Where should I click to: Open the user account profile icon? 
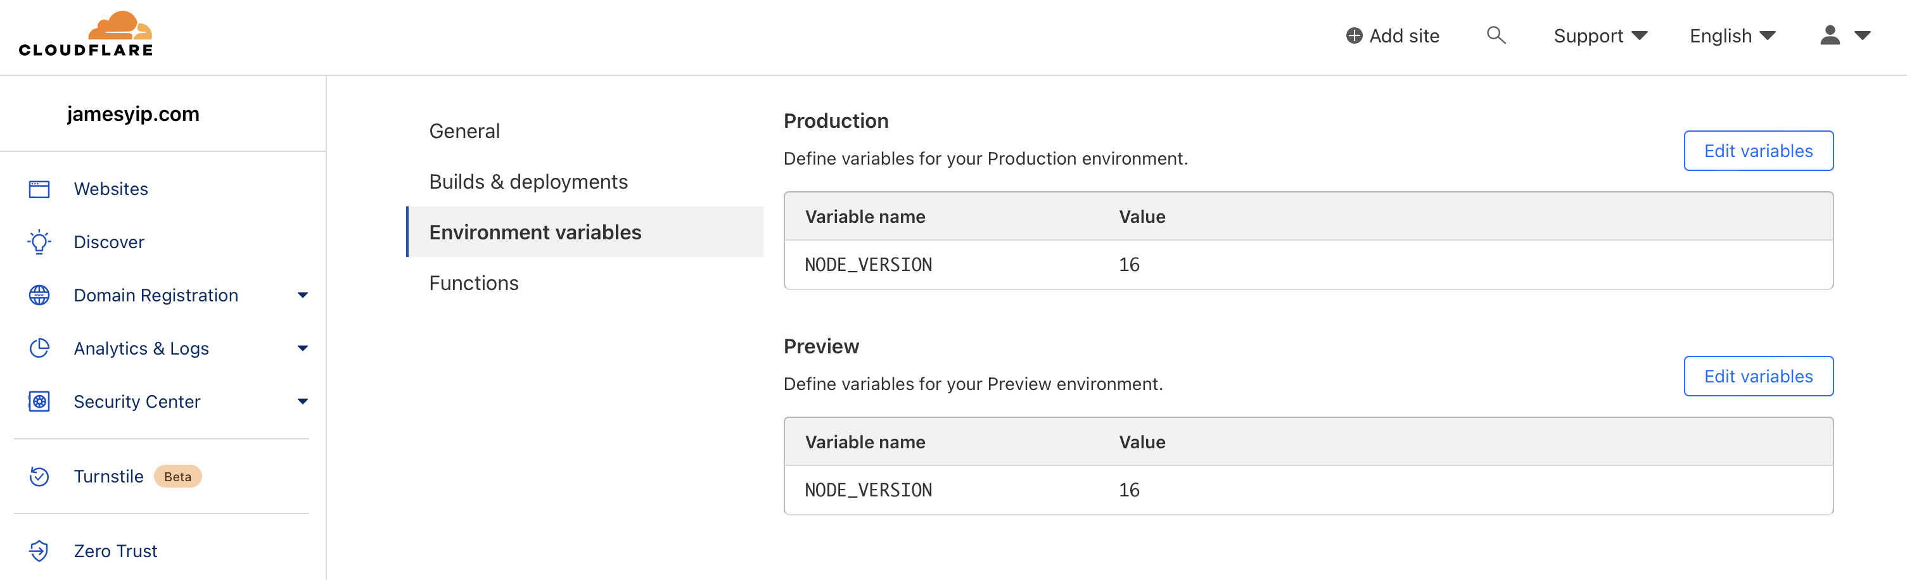point(1829,35)
